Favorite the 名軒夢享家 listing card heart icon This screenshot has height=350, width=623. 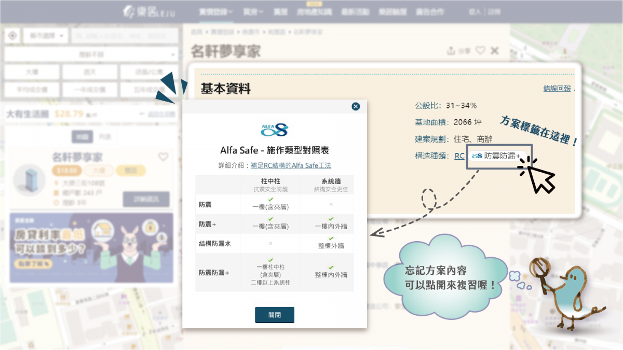coord(163,157)
